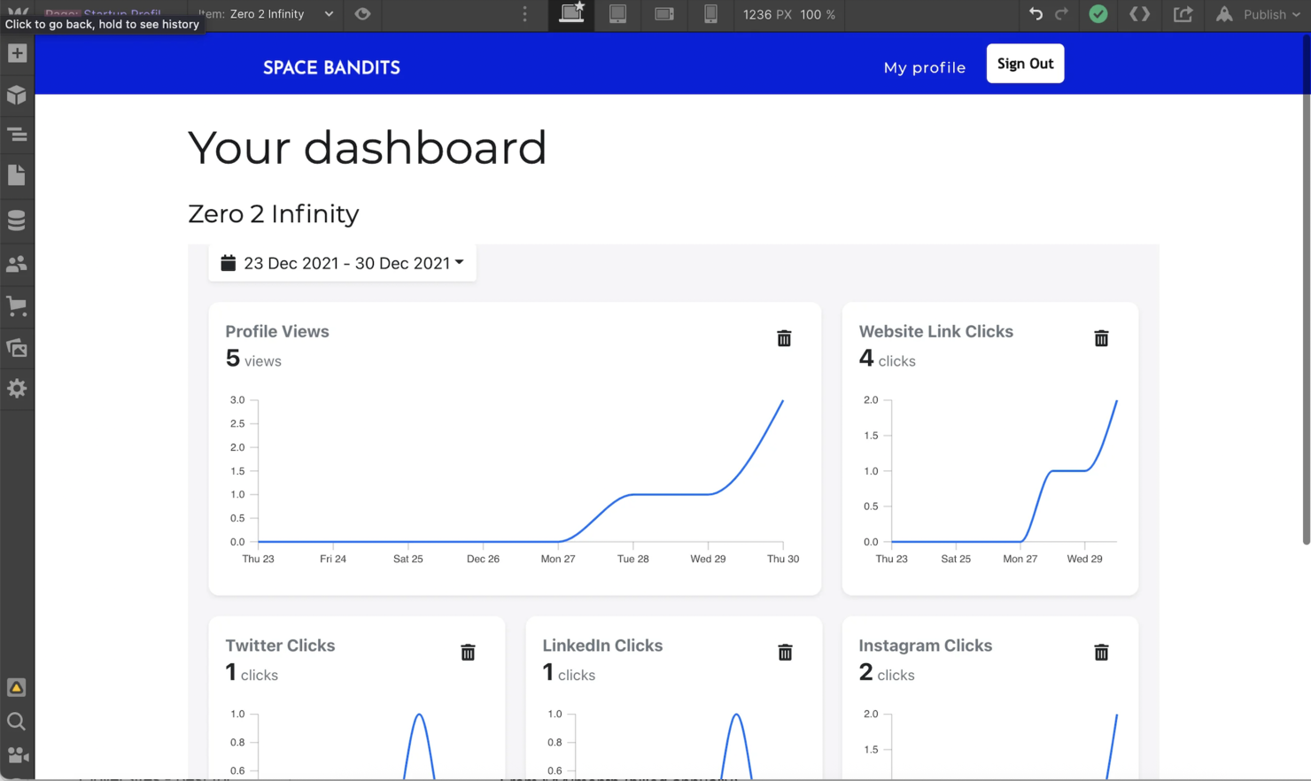Open the export code brackets icon

pos(1140,14)
